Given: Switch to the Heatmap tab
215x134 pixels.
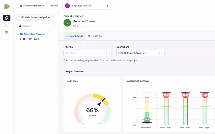Looking at the screenshot, I should [95, 36].
